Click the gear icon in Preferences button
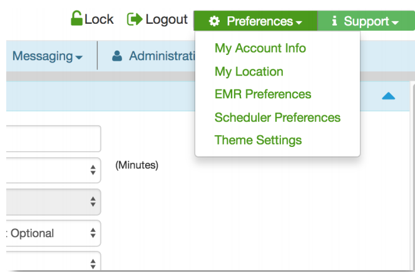415x272 pixels. tap(215, 21)
